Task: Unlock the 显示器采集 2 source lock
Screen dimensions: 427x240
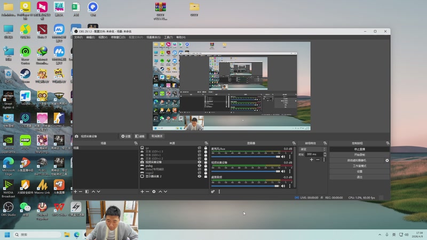Action: pyautogui.click(x=205, y=177)
